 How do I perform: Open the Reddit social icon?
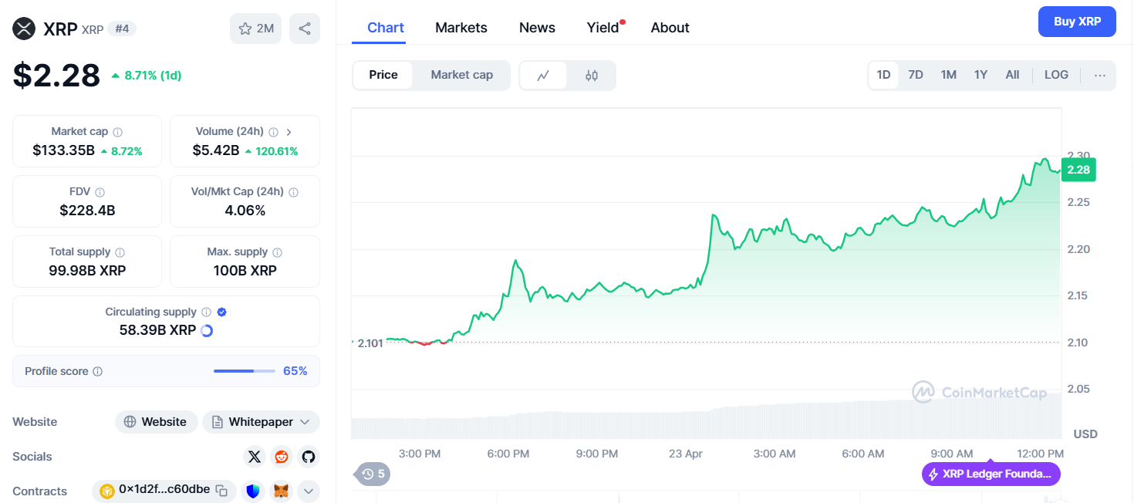point(282,457)
